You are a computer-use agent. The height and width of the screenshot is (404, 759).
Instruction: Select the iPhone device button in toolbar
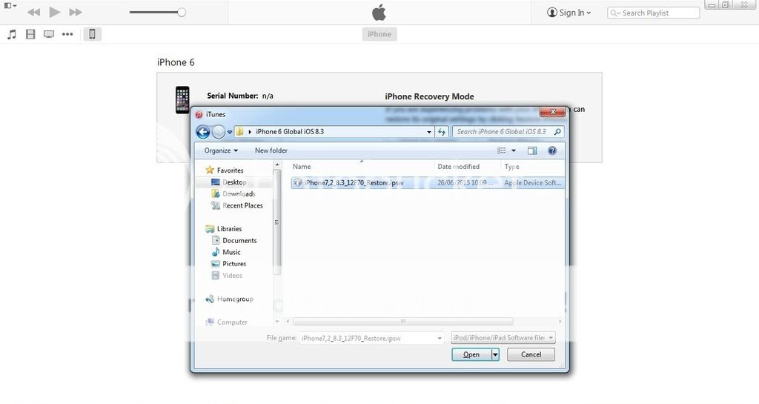tap(92, 34)
